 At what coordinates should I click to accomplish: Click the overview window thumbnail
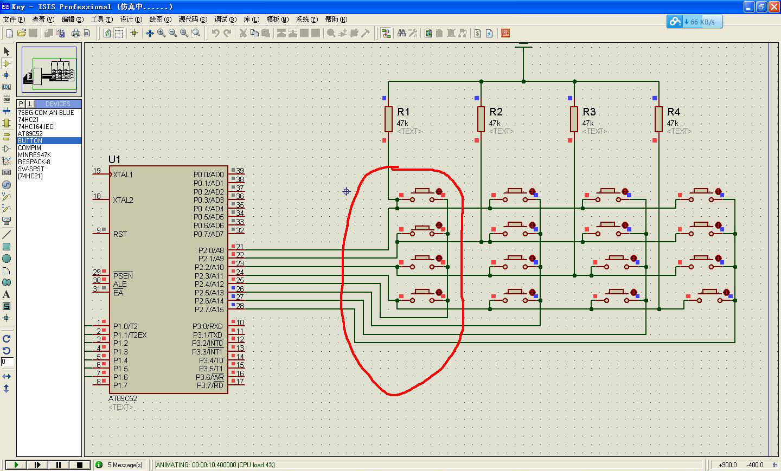[x=49, y=71]
